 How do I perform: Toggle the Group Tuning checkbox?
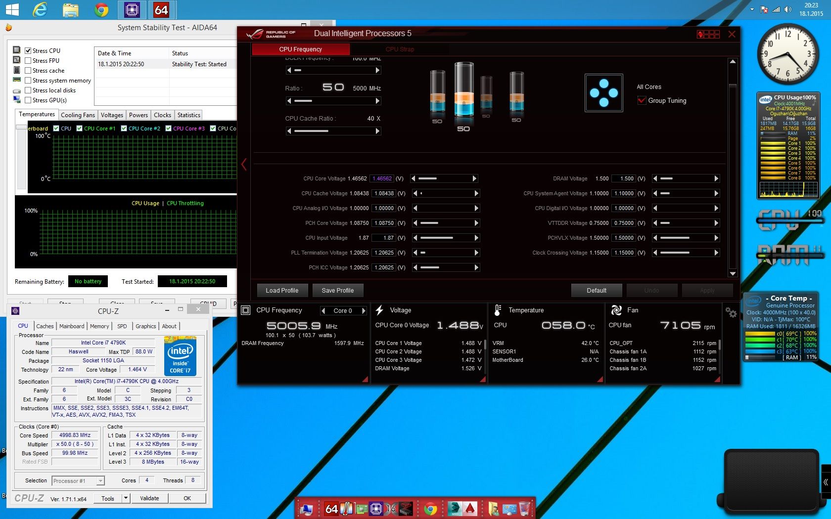[642, 100]
